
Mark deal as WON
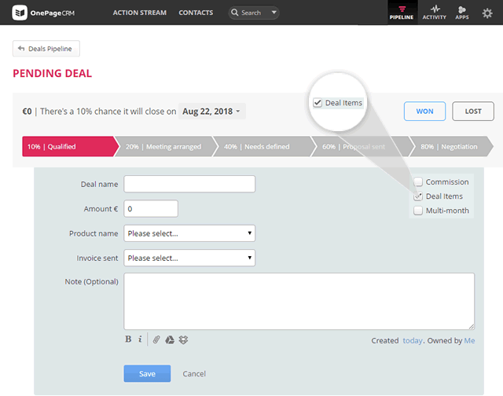[x=424, y=112]
